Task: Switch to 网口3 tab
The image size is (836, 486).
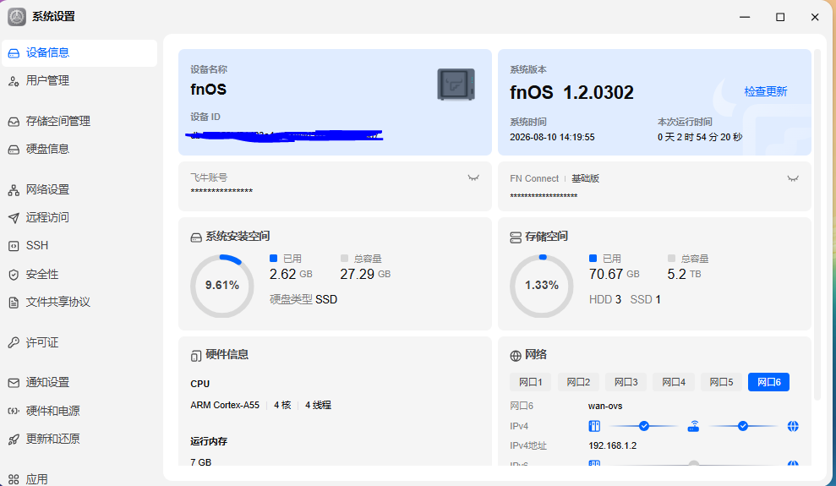Action: click(x=626, y=382)
